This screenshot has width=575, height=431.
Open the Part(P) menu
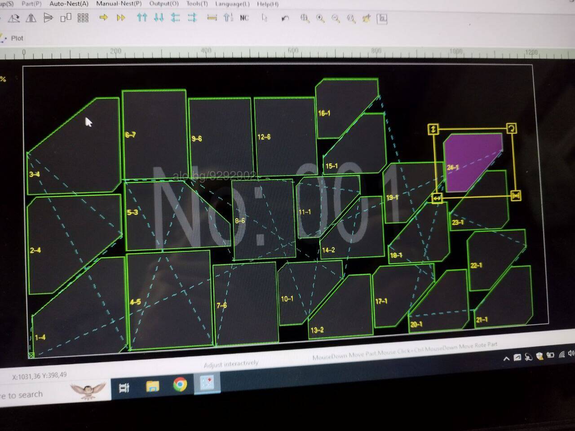coord(31,4)
